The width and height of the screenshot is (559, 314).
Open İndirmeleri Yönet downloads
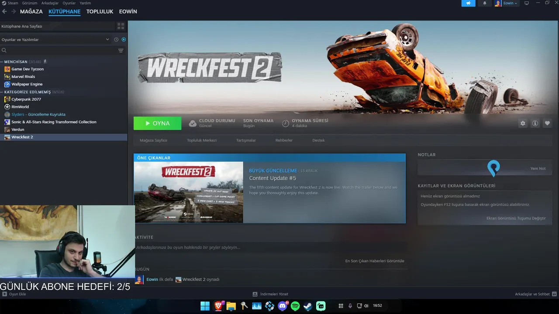tap(270, 294)
